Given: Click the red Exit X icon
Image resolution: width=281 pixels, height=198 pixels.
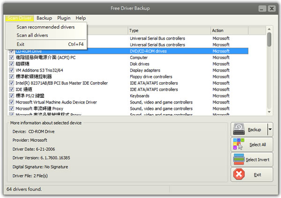Looking at the screenshot, I should coord(239,175).
